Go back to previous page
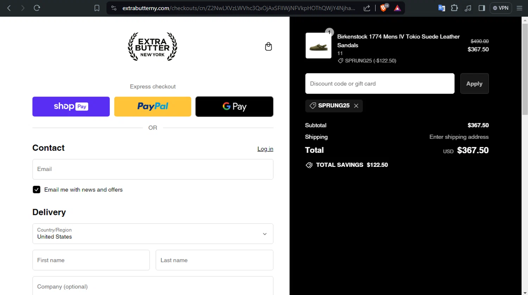 pos(9,8)
